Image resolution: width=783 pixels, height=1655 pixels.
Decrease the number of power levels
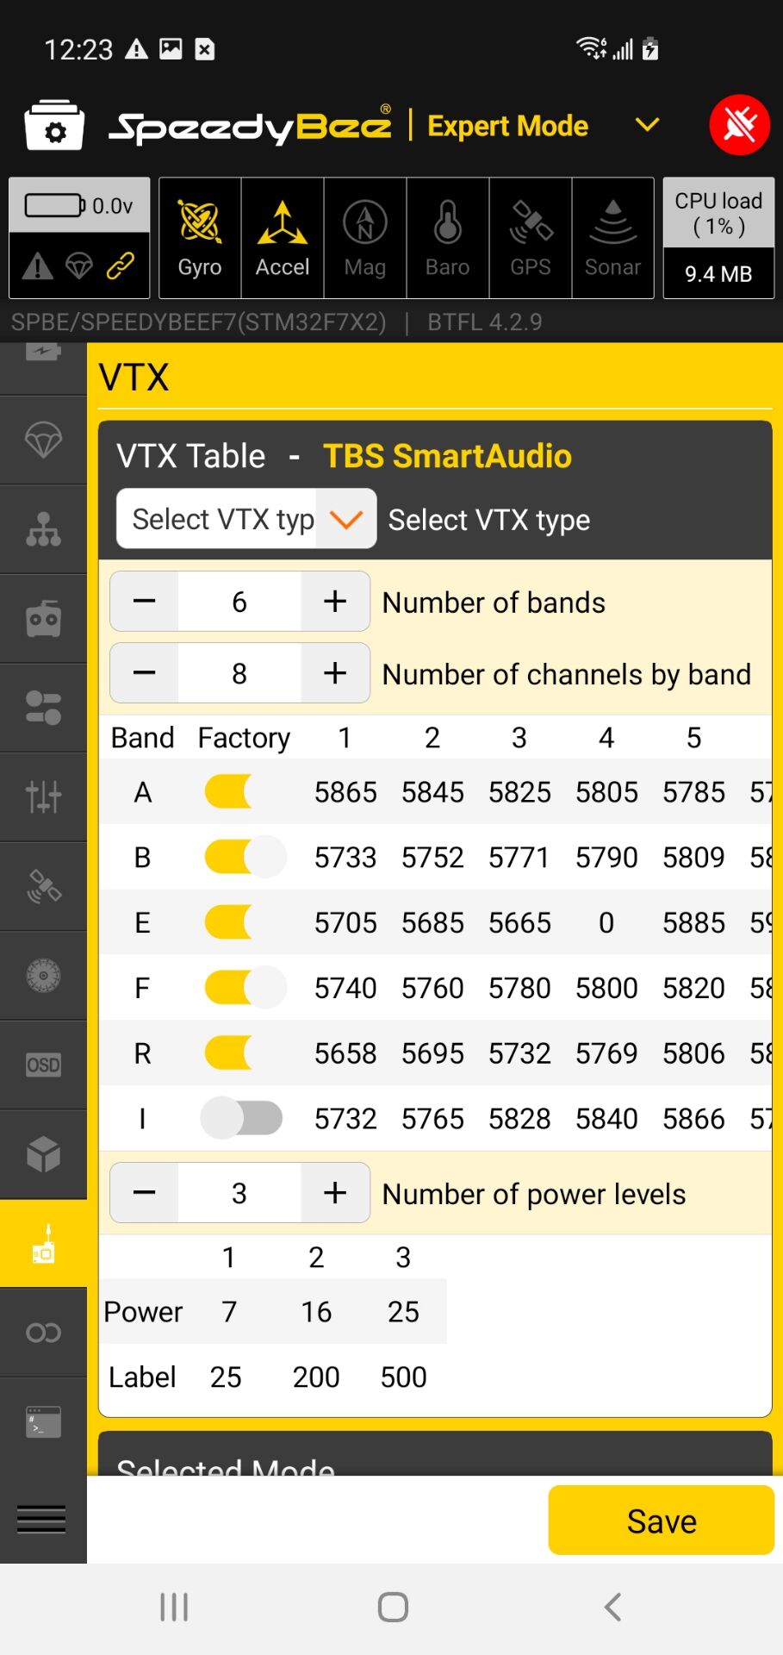coord(145,1193)
